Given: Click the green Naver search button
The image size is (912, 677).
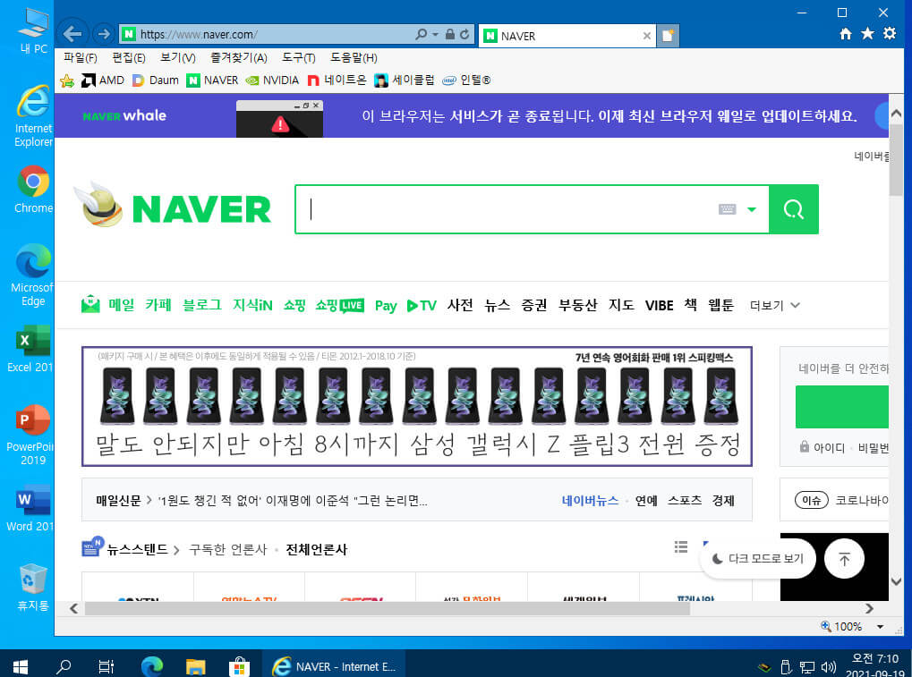Looking at the screenshot, I should (x=793, y=209).
